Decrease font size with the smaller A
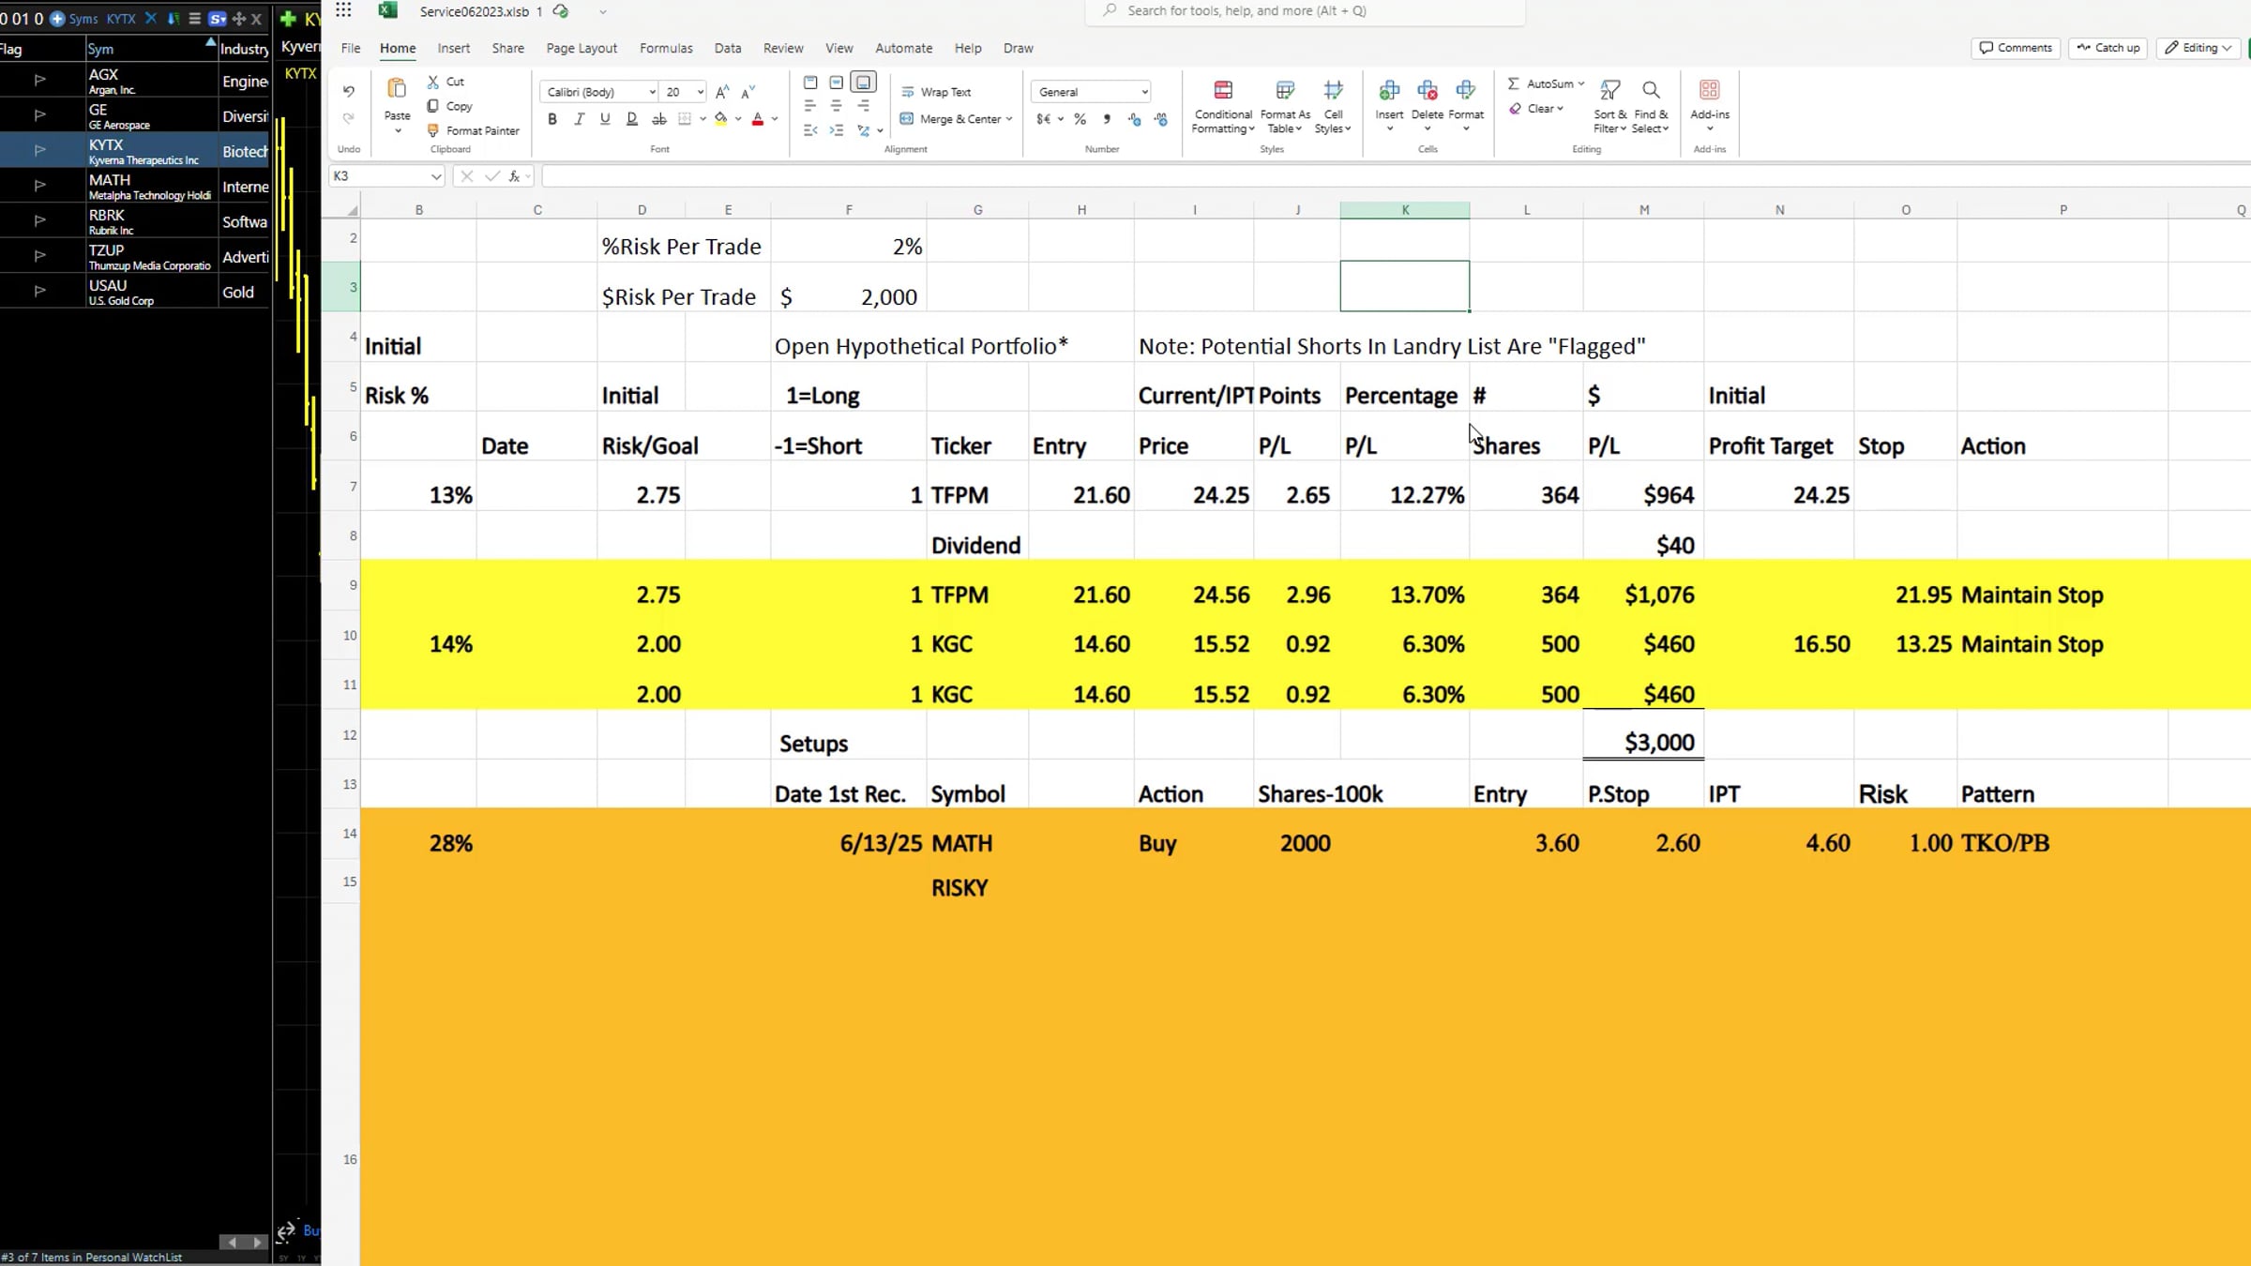The image size is (2251, 1266). [748, 92]
